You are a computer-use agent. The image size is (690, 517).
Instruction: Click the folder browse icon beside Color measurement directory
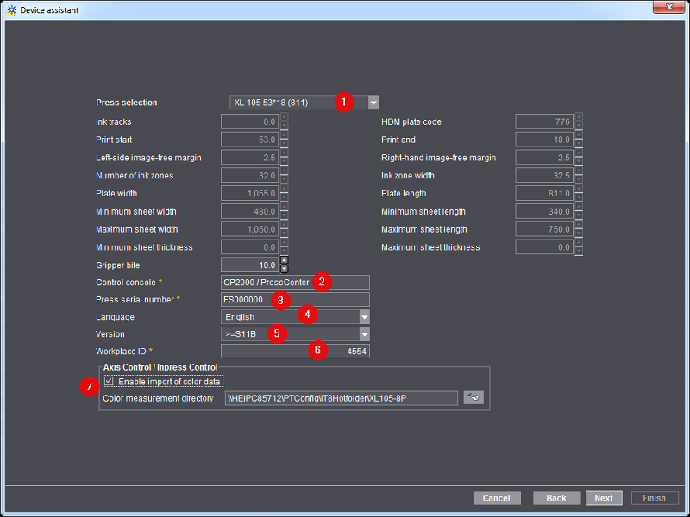pos(474,398)
